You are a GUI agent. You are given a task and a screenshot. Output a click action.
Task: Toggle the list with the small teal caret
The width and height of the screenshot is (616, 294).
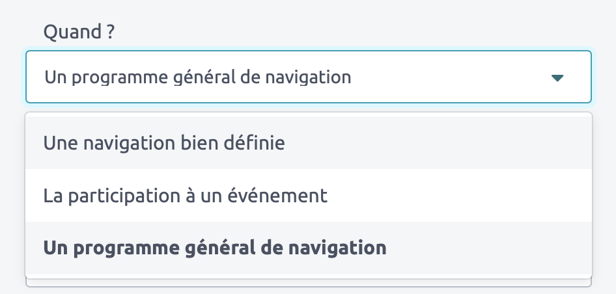click(x=556, y=78)
